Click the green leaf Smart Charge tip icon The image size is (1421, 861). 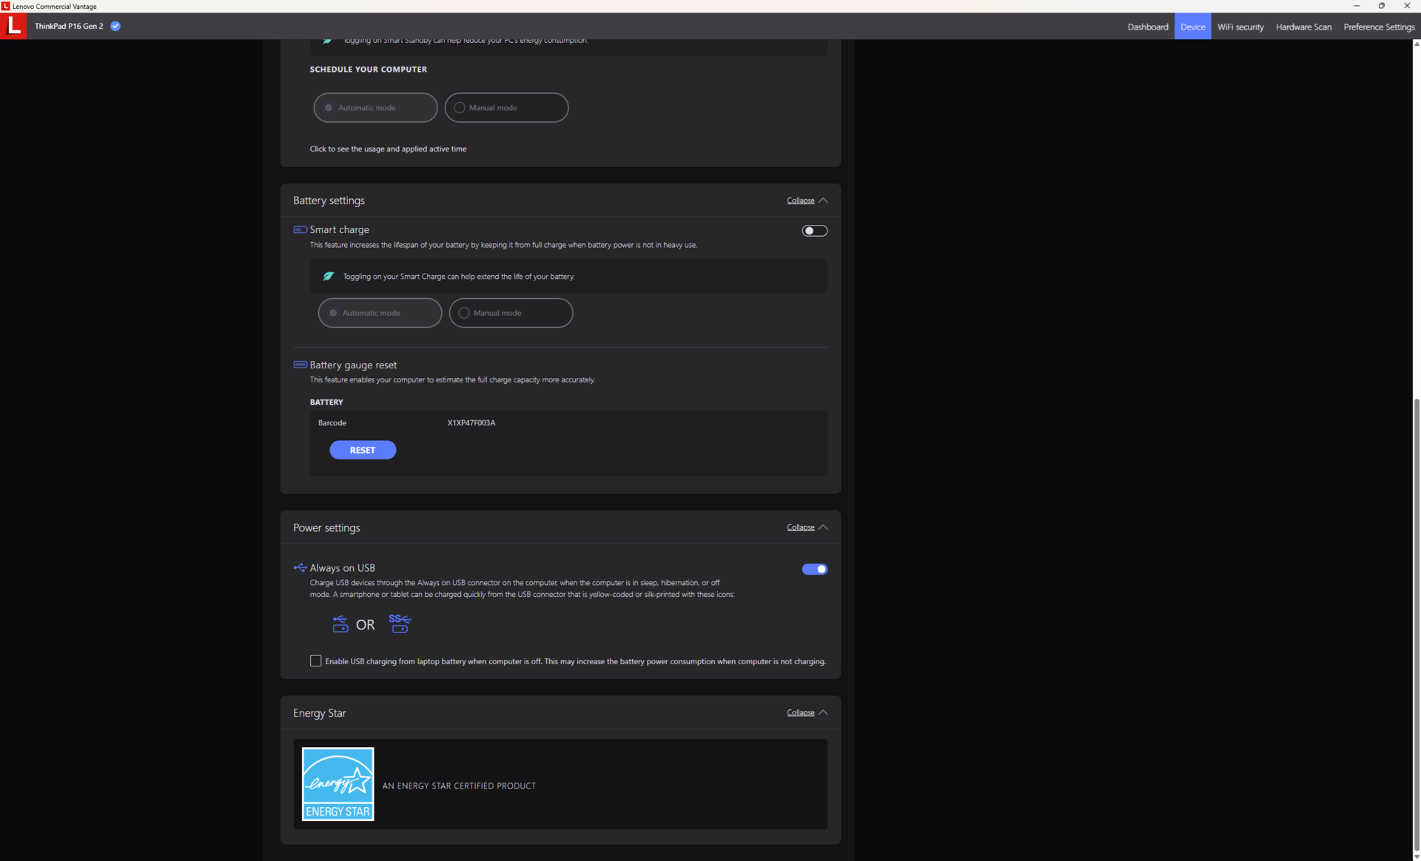click(x=329, y=277)
